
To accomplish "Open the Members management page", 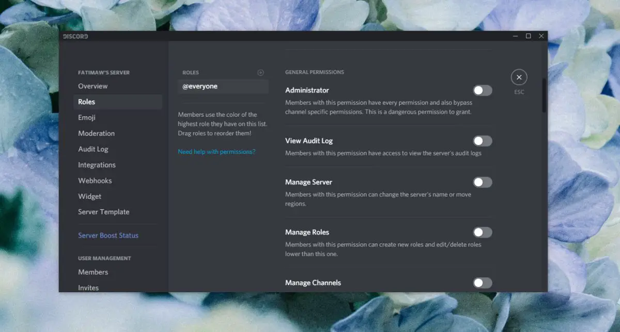I will (118, 272).
